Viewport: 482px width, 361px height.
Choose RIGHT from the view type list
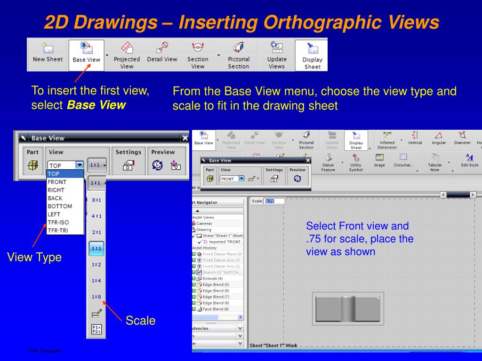(x=65, y=190)
